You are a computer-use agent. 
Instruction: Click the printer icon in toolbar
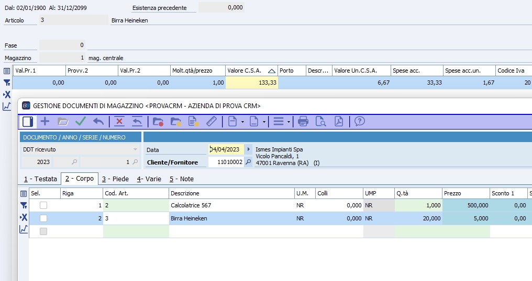coord(303,122)
